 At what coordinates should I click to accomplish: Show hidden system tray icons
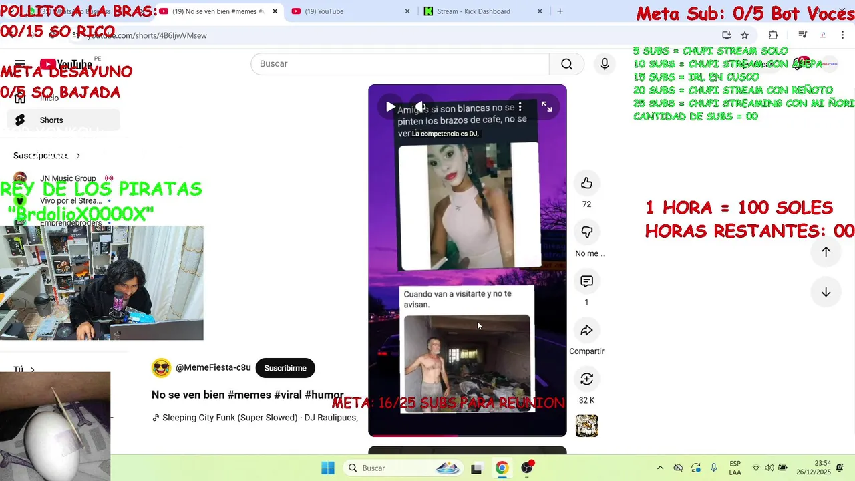(660, 468)
